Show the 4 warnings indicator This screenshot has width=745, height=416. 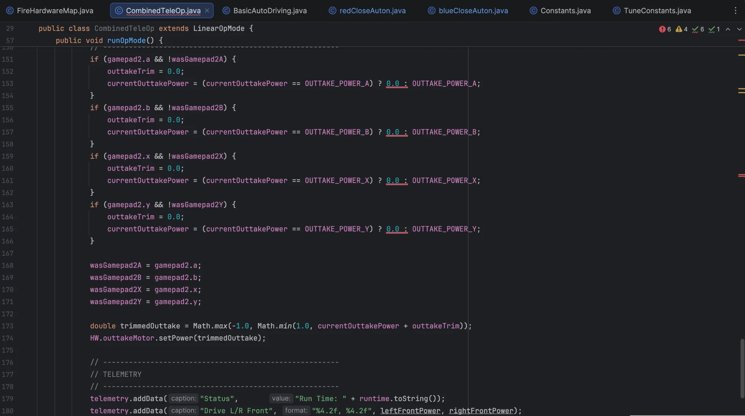(x=682, y=29)
